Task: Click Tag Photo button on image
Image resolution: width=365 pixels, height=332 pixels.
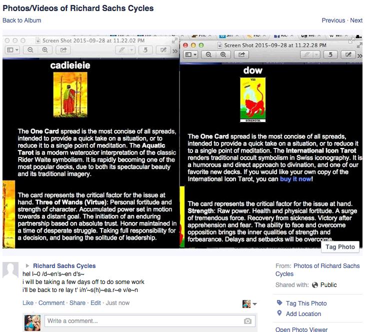Action: tap(340, 247)
